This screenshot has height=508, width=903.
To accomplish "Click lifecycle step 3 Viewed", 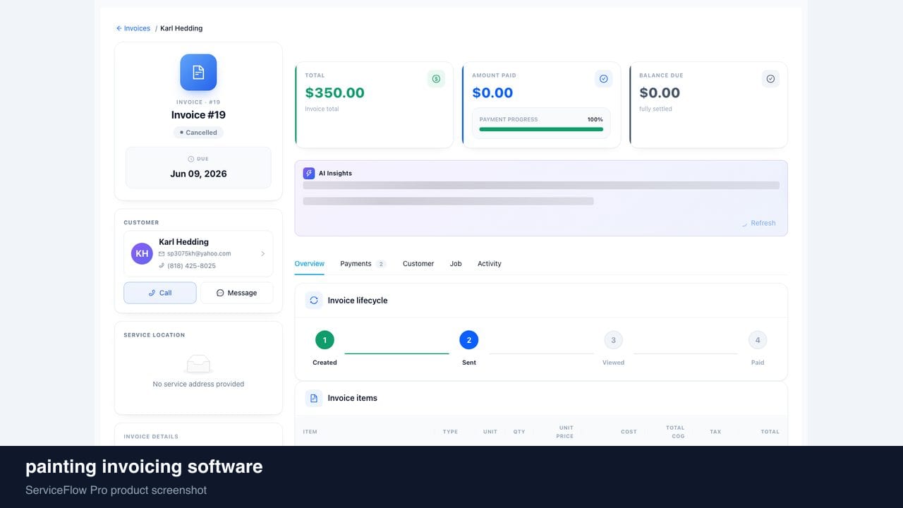I will [613, 340].
